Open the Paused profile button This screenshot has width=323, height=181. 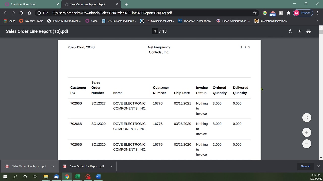point(303,13)
